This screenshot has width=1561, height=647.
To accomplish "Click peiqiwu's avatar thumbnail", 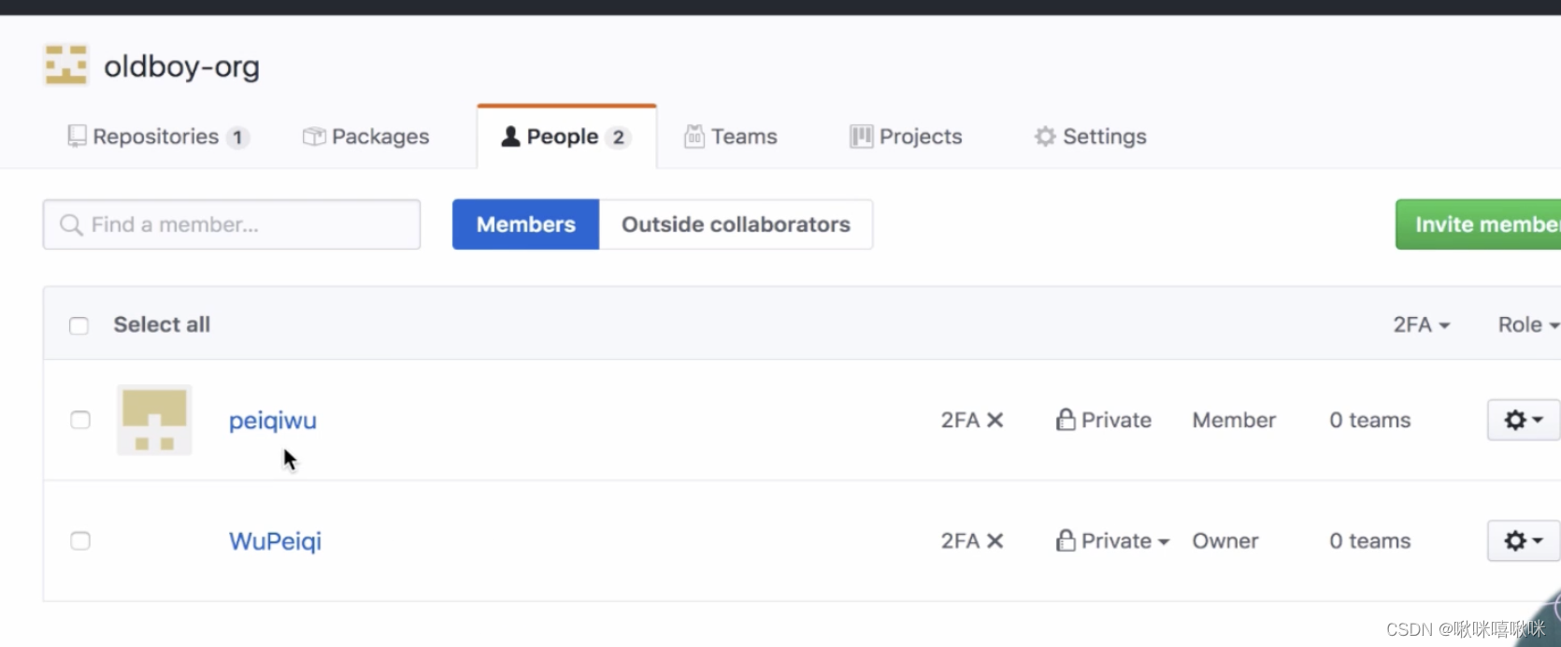I will tap(154, 420).
